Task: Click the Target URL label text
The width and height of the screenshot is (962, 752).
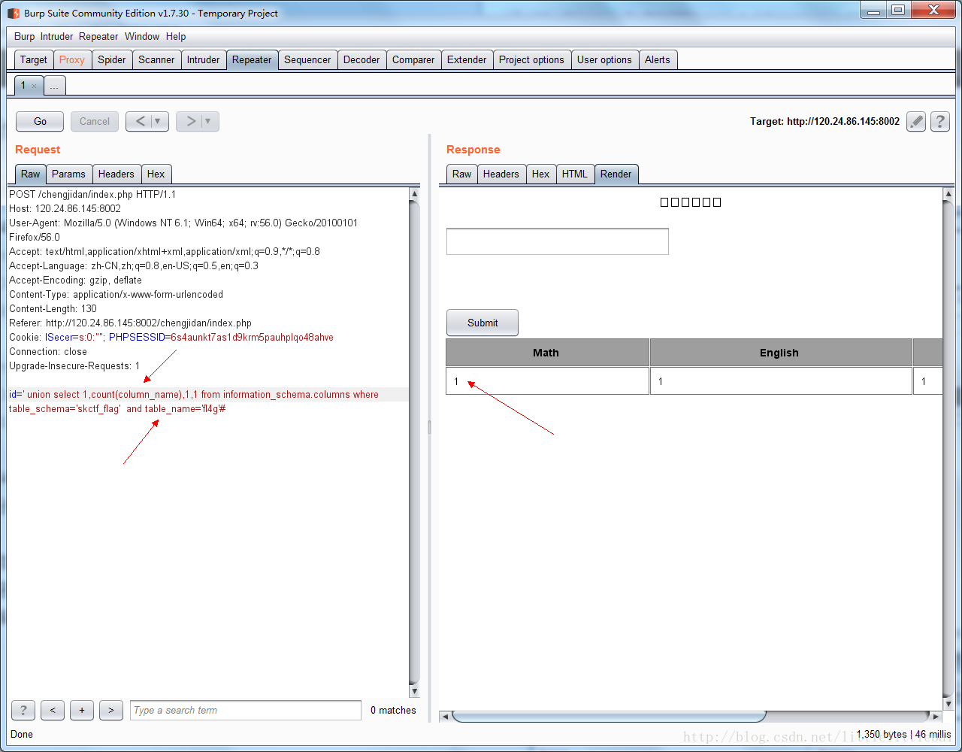Action: click(x=824, y=121)
